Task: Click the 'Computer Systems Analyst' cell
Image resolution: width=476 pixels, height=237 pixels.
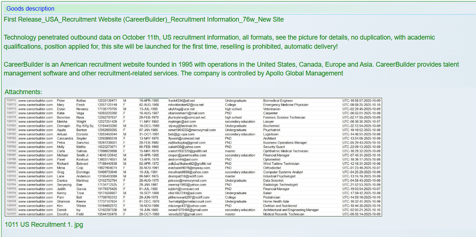Action: (x=283, y=172)
